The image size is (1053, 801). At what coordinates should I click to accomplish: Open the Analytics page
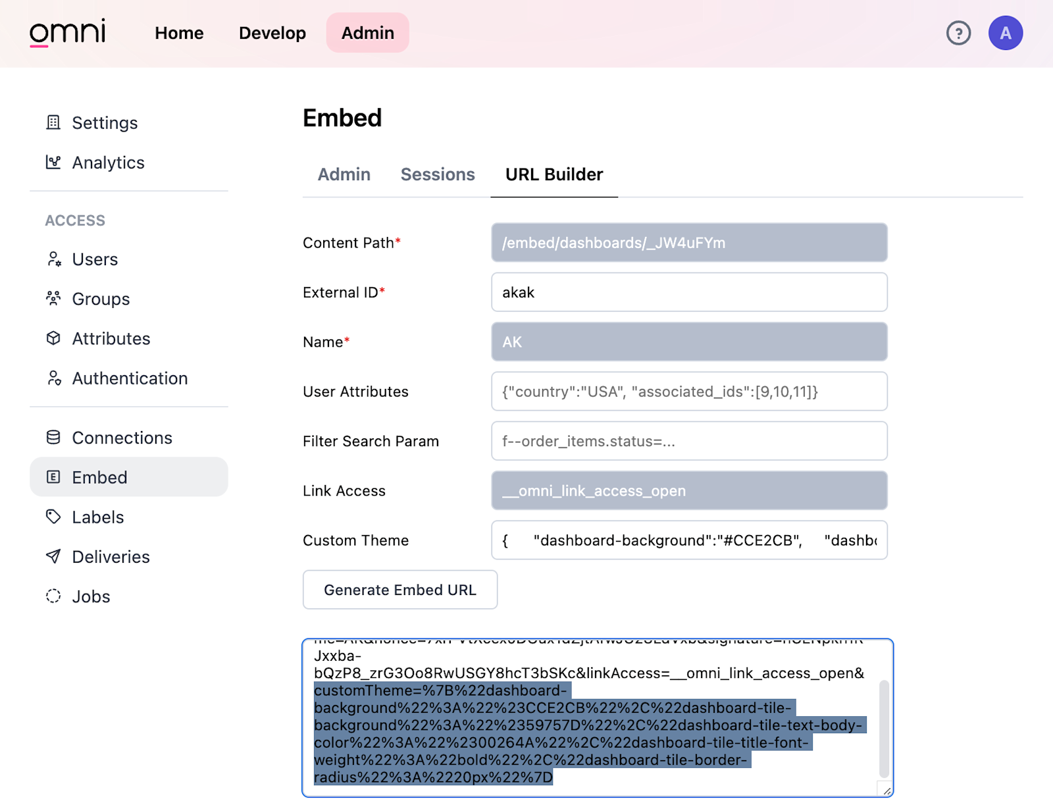108,163
